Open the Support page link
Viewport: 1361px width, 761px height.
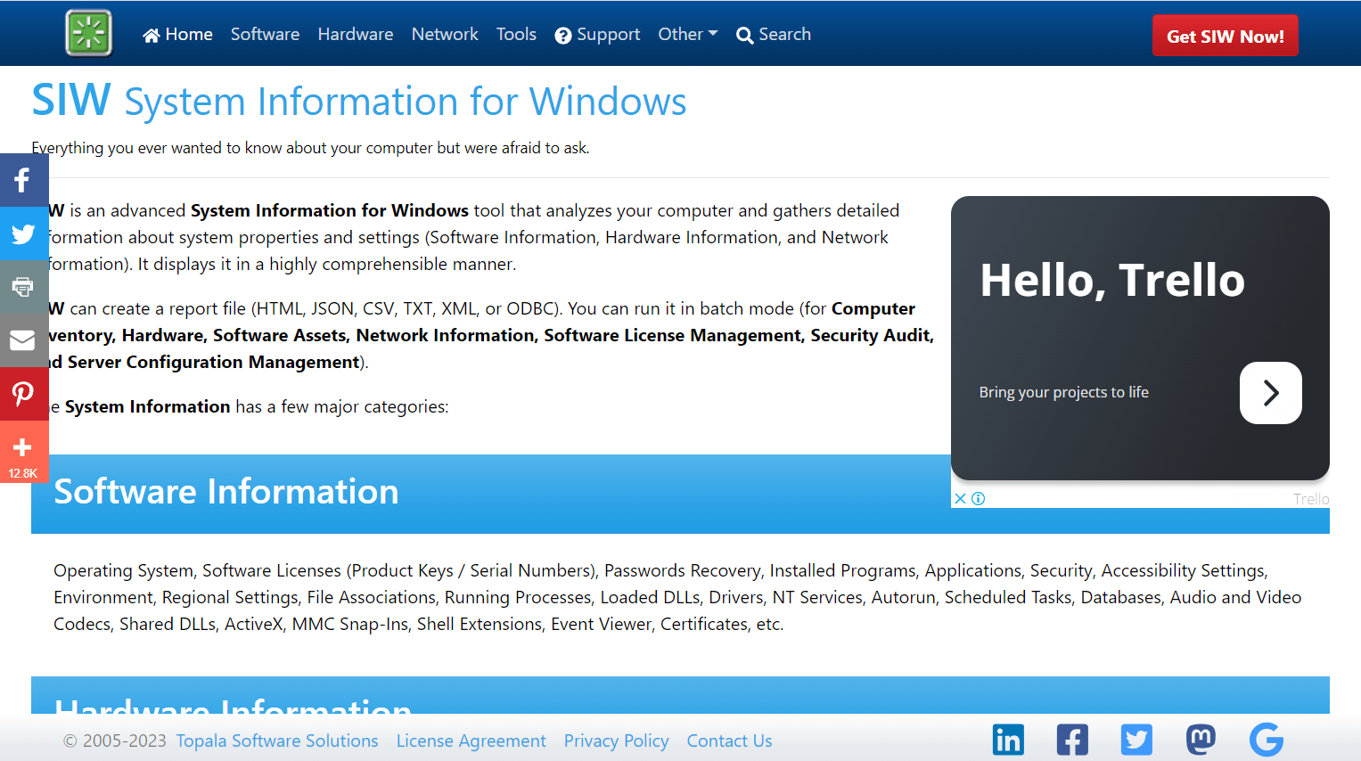click(597, 35)
